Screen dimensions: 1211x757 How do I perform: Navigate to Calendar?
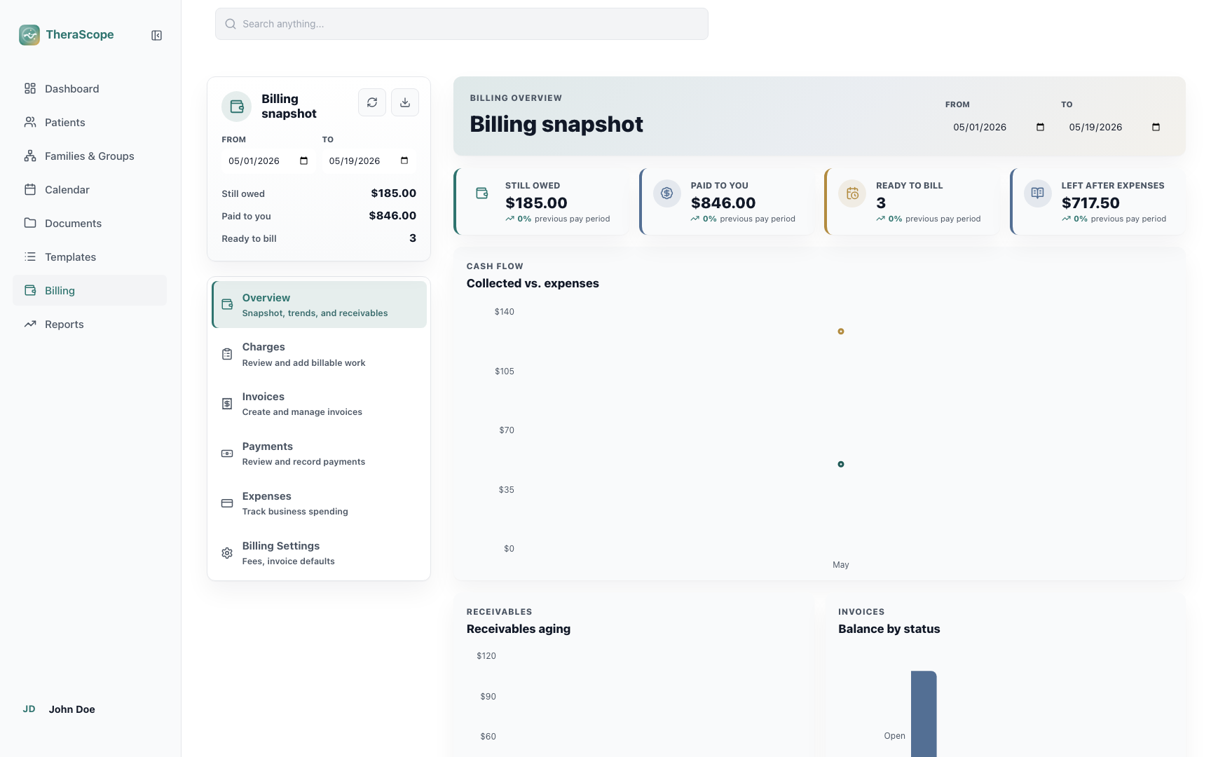(x=90, y=189)
